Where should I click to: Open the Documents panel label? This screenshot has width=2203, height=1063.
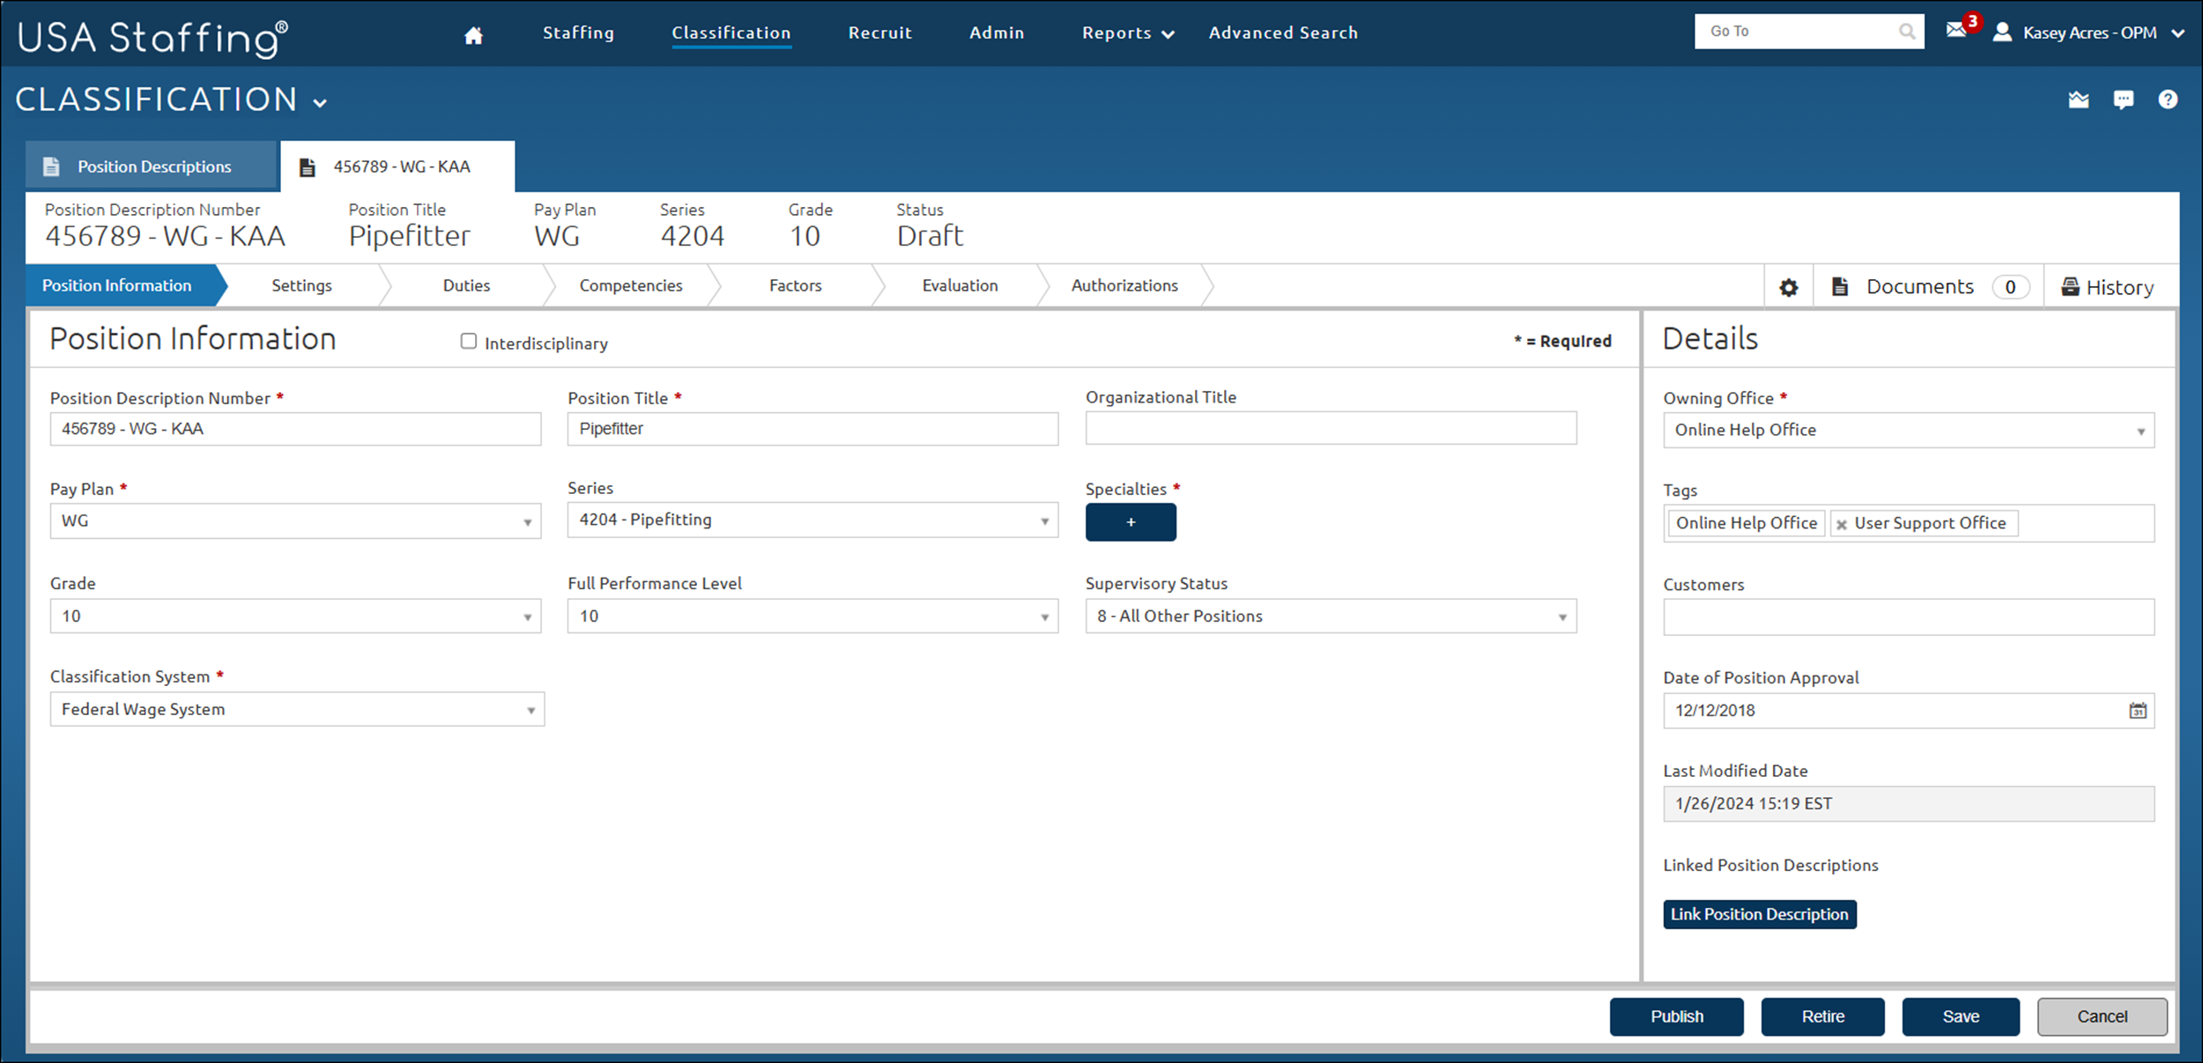tap(1919, 286)
